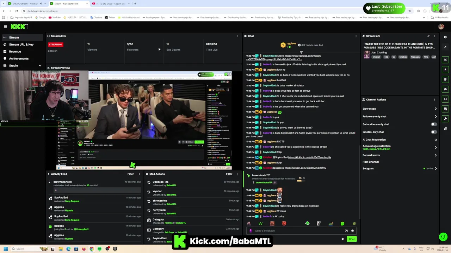Open Chrome from the Windows taskbar
The width and height of the screenshot is (451, 253).
(x=92, y=249)
